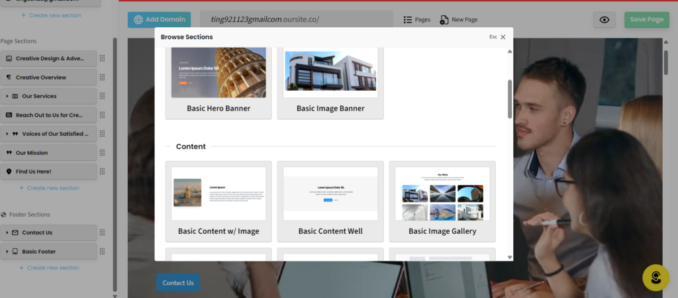Expand Voices of Our Satisfied section

tap(7, 134)
